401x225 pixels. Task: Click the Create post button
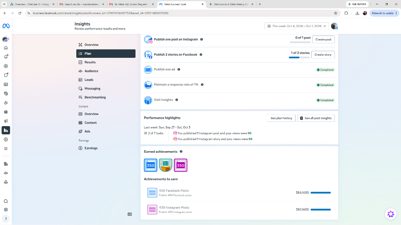(323, 39)
